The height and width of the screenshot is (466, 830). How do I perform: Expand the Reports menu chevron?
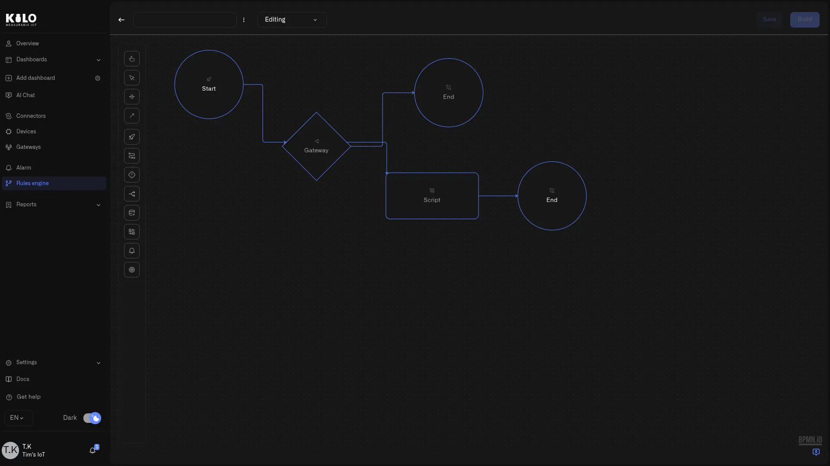pos(99,205)
